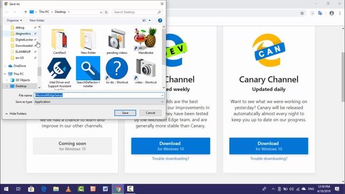
Task: Select debug folder in navigation pane
Action: [20, 27]
